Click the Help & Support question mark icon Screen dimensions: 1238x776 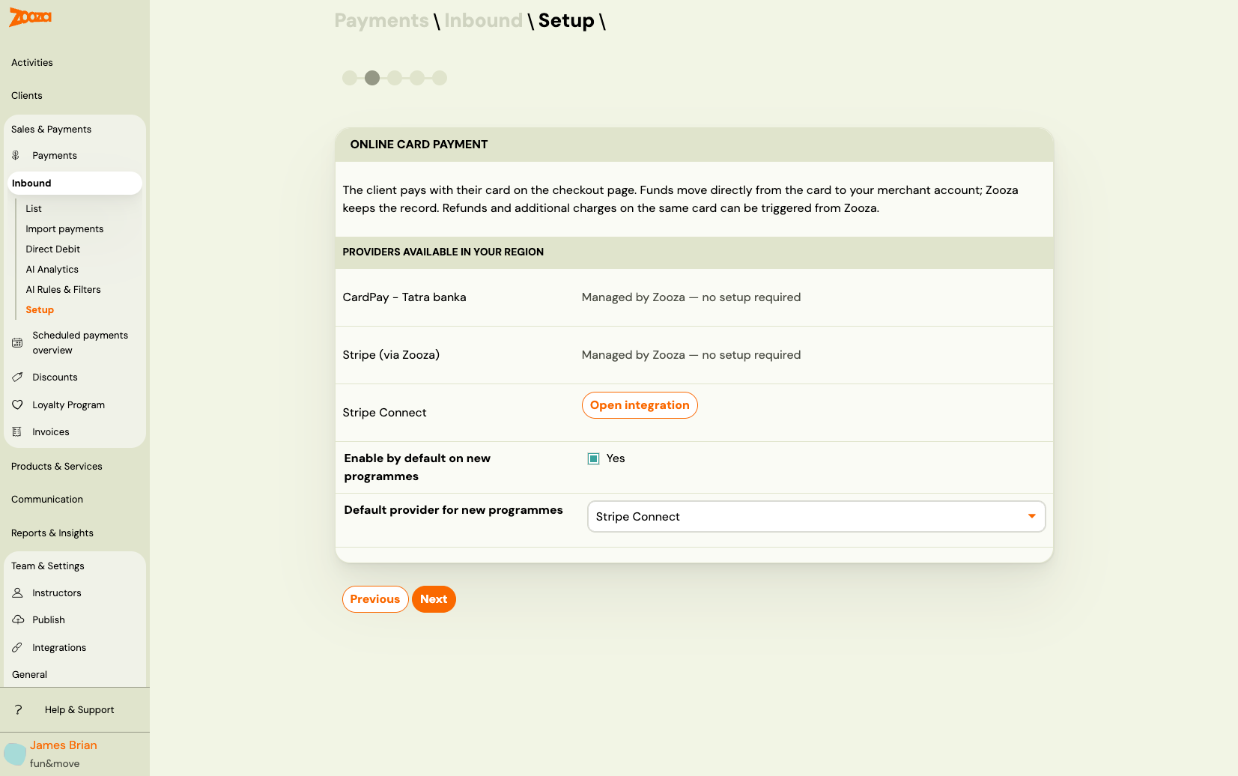(x=18, y=709)
